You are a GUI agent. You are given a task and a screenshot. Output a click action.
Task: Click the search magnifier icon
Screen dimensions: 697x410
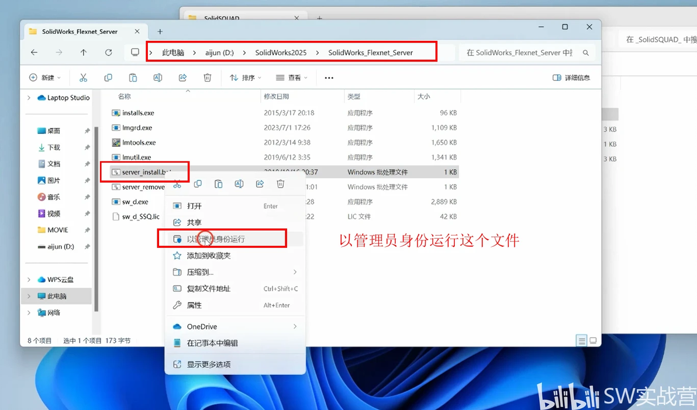[586, 53]
